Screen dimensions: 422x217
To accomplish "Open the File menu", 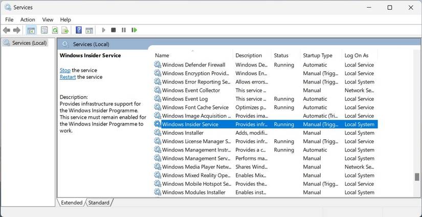I will coord(9,19).
